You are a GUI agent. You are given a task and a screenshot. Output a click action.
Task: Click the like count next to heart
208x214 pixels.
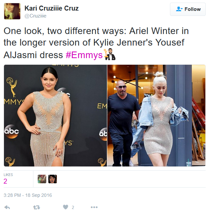point(73,207)
